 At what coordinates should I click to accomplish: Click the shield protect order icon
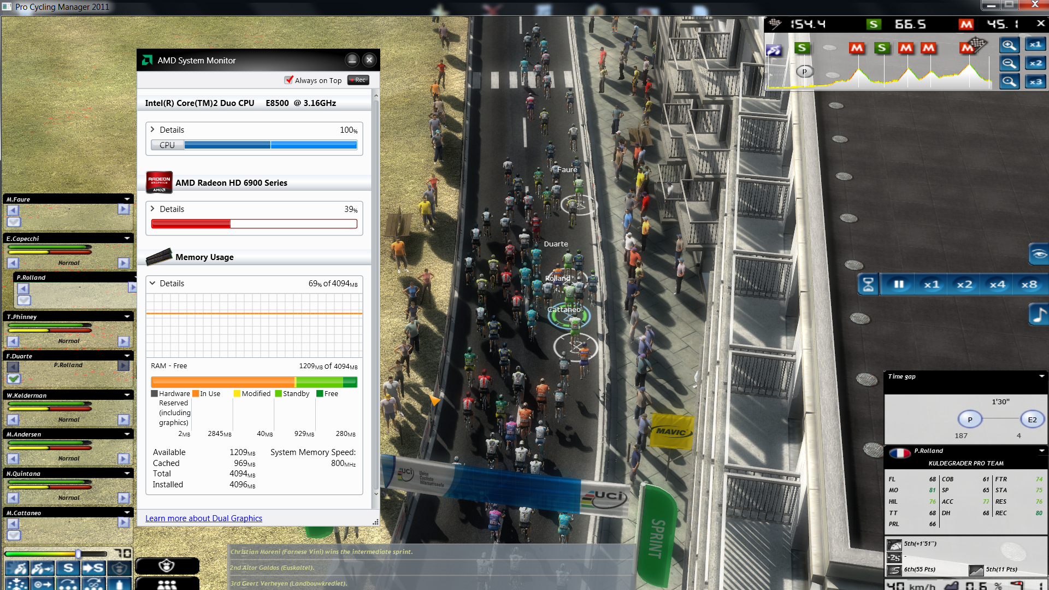(119, 568)
